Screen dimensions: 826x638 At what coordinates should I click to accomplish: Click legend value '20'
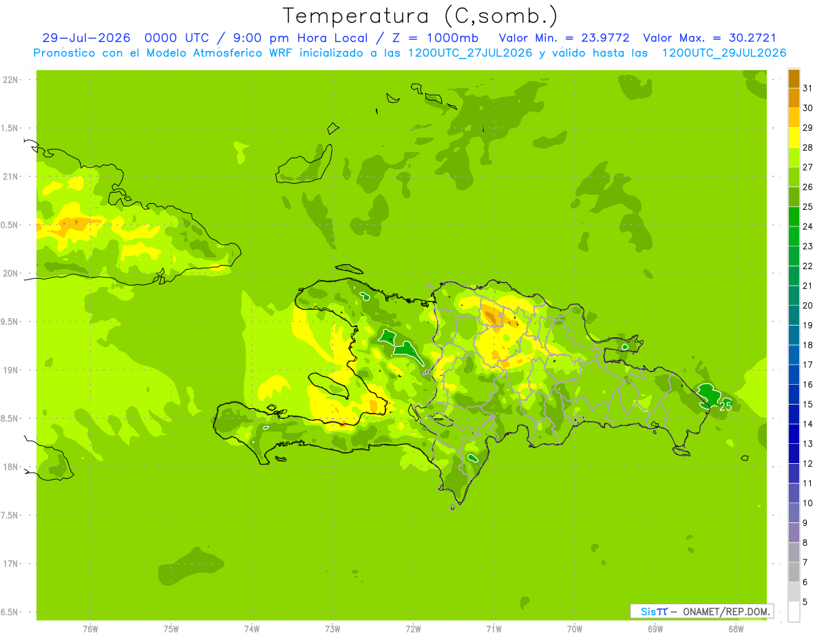tap(808, 306)
